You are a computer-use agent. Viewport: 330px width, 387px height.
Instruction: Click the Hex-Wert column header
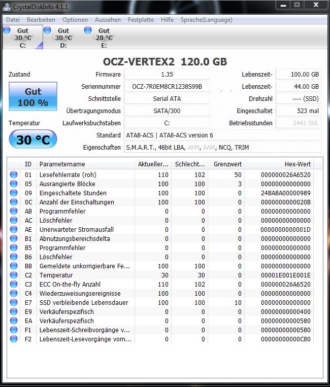pyautogui.click(x=279, y=164)
